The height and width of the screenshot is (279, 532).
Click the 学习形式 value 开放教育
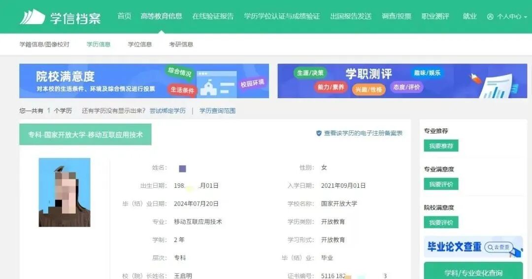[333, 240]
